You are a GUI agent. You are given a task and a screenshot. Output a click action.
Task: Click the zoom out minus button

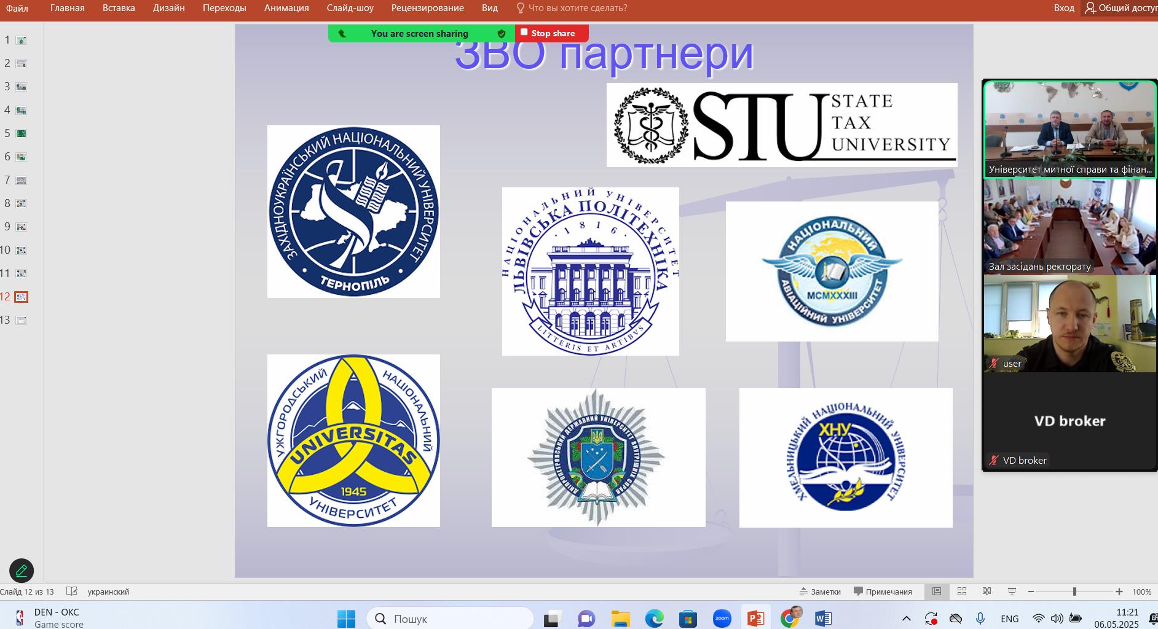pos(1031,592)
